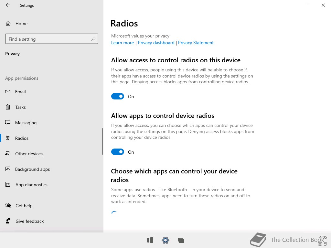The image size is (331, 248).
Task: Open the Learn more link
Action: click(x=123, y=43)
